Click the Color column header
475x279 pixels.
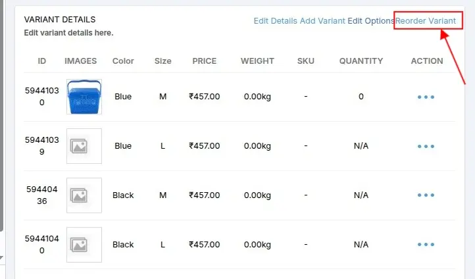[x=123, y=61]
